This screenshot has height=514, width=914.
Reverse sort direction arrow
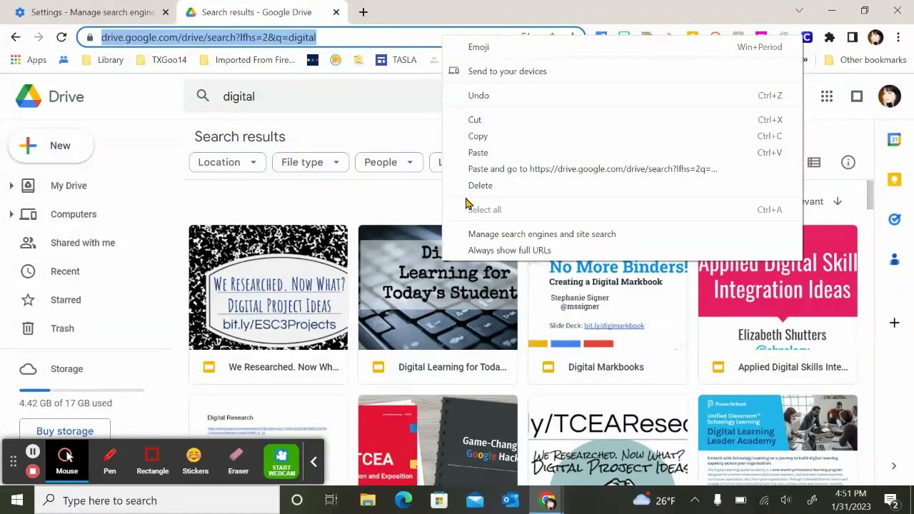click(x=838, y=201)
